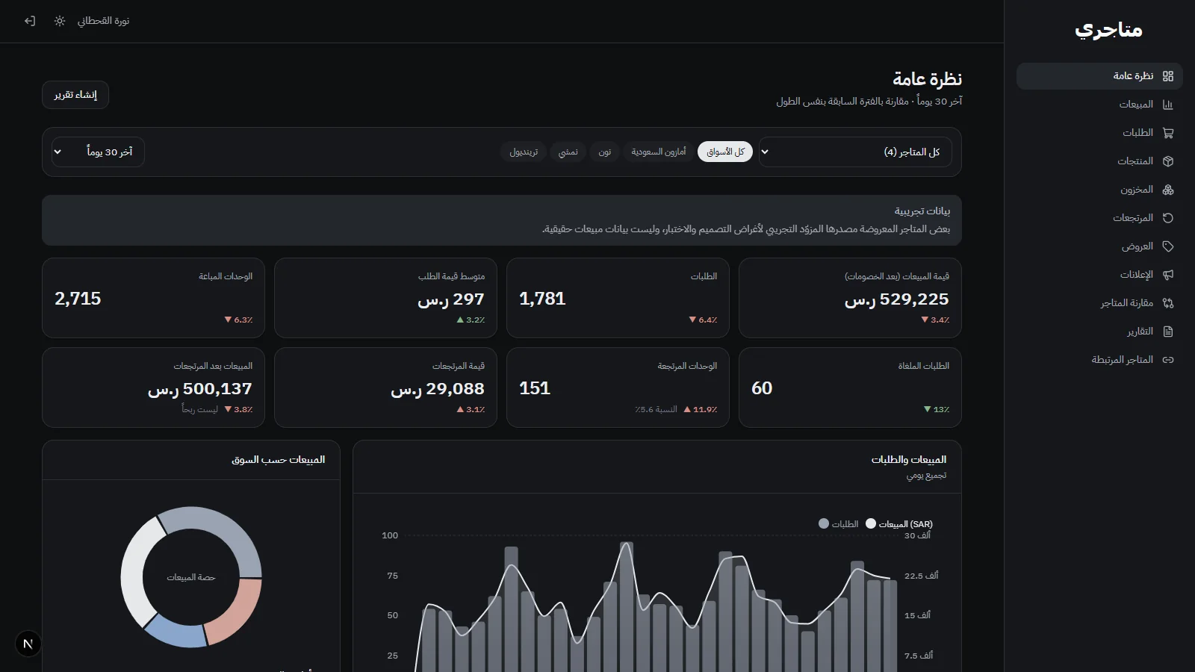Click the المتاجر المرتبطة link sidebar icon

coord(1168,360)
